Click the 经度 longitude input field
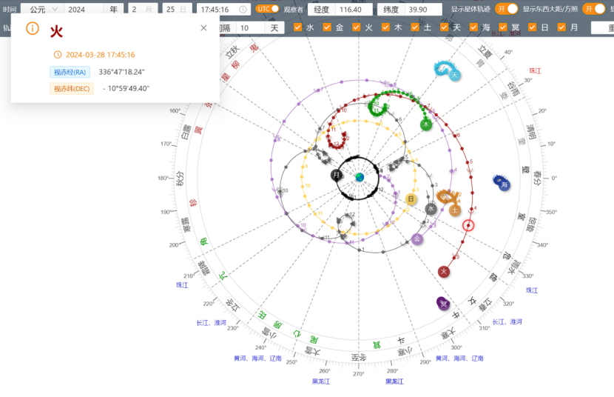Image resolution: width=614 pixels, height=397 pixels. click(353, 10)
